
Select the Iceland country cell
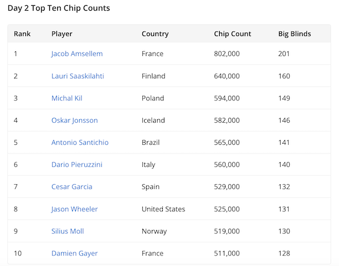[153, 120]
